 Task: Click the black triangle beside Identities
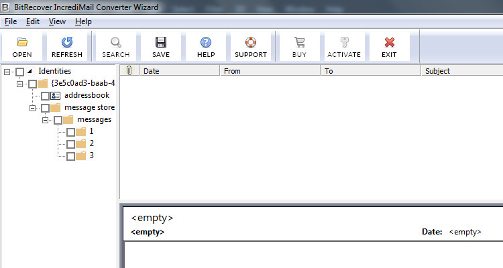point(30,71)
